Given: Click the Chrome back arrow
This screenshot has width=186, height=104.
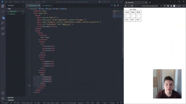Looking at the screenshot, I should [x=126, y=6].
